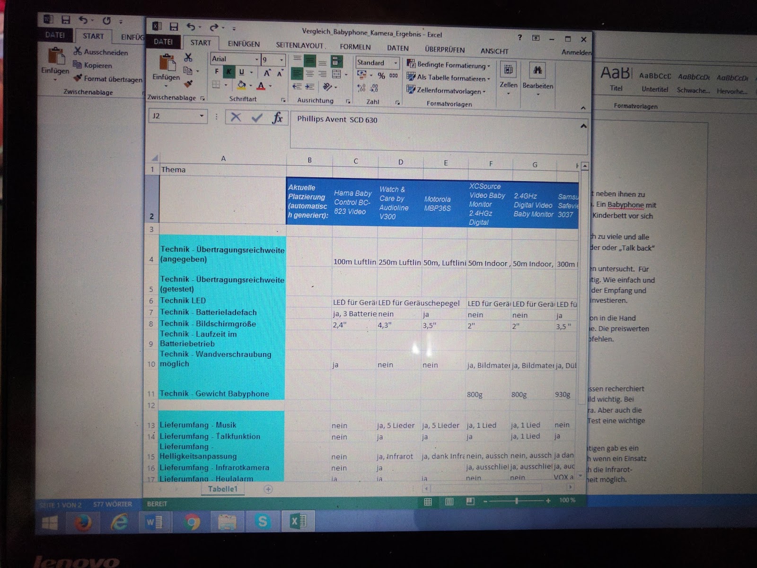Open the insert function dialog
The height and width of the screenshot is (568, 757).
point(277,118)
